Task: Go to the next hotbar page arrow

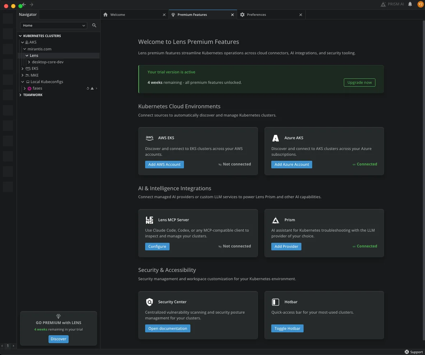Action: pyautogui.click(x=14, y=346)
